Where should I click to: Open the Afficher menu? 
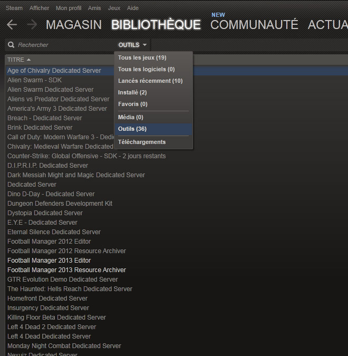pos(39,8)
